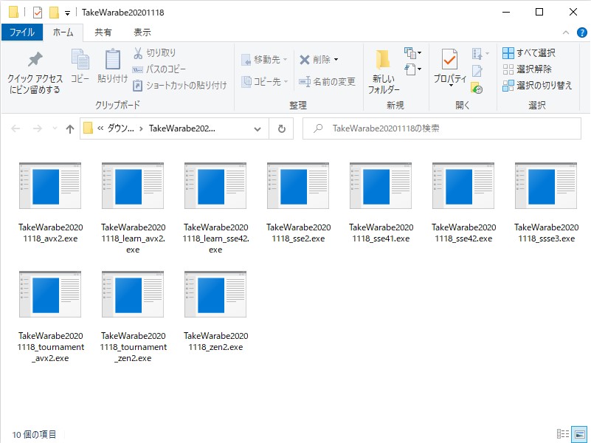Open Customize Quick Access Toolbar arrow
Image resolution: width=591 pixels, height=443 pixels.
click(x=67, y=13)
